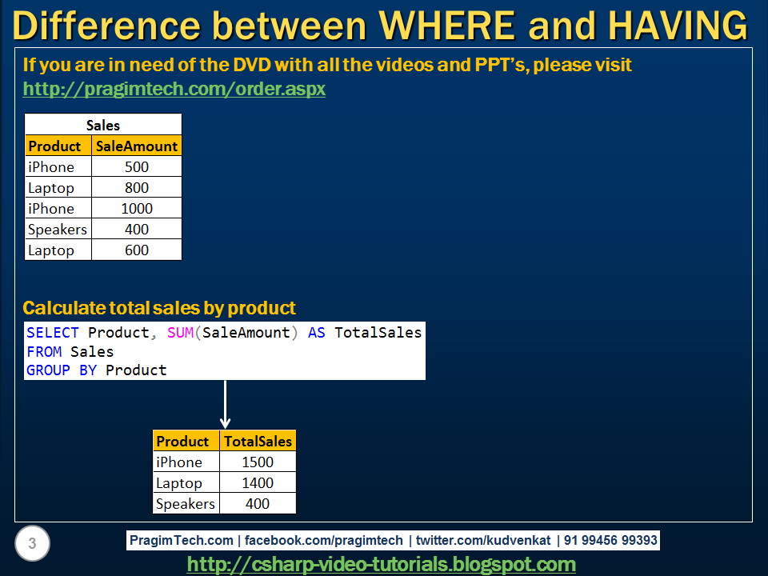Viewport: 768px width, 576px height.
Task: Select the Sales table header
Action: click(x=102, y=125)
